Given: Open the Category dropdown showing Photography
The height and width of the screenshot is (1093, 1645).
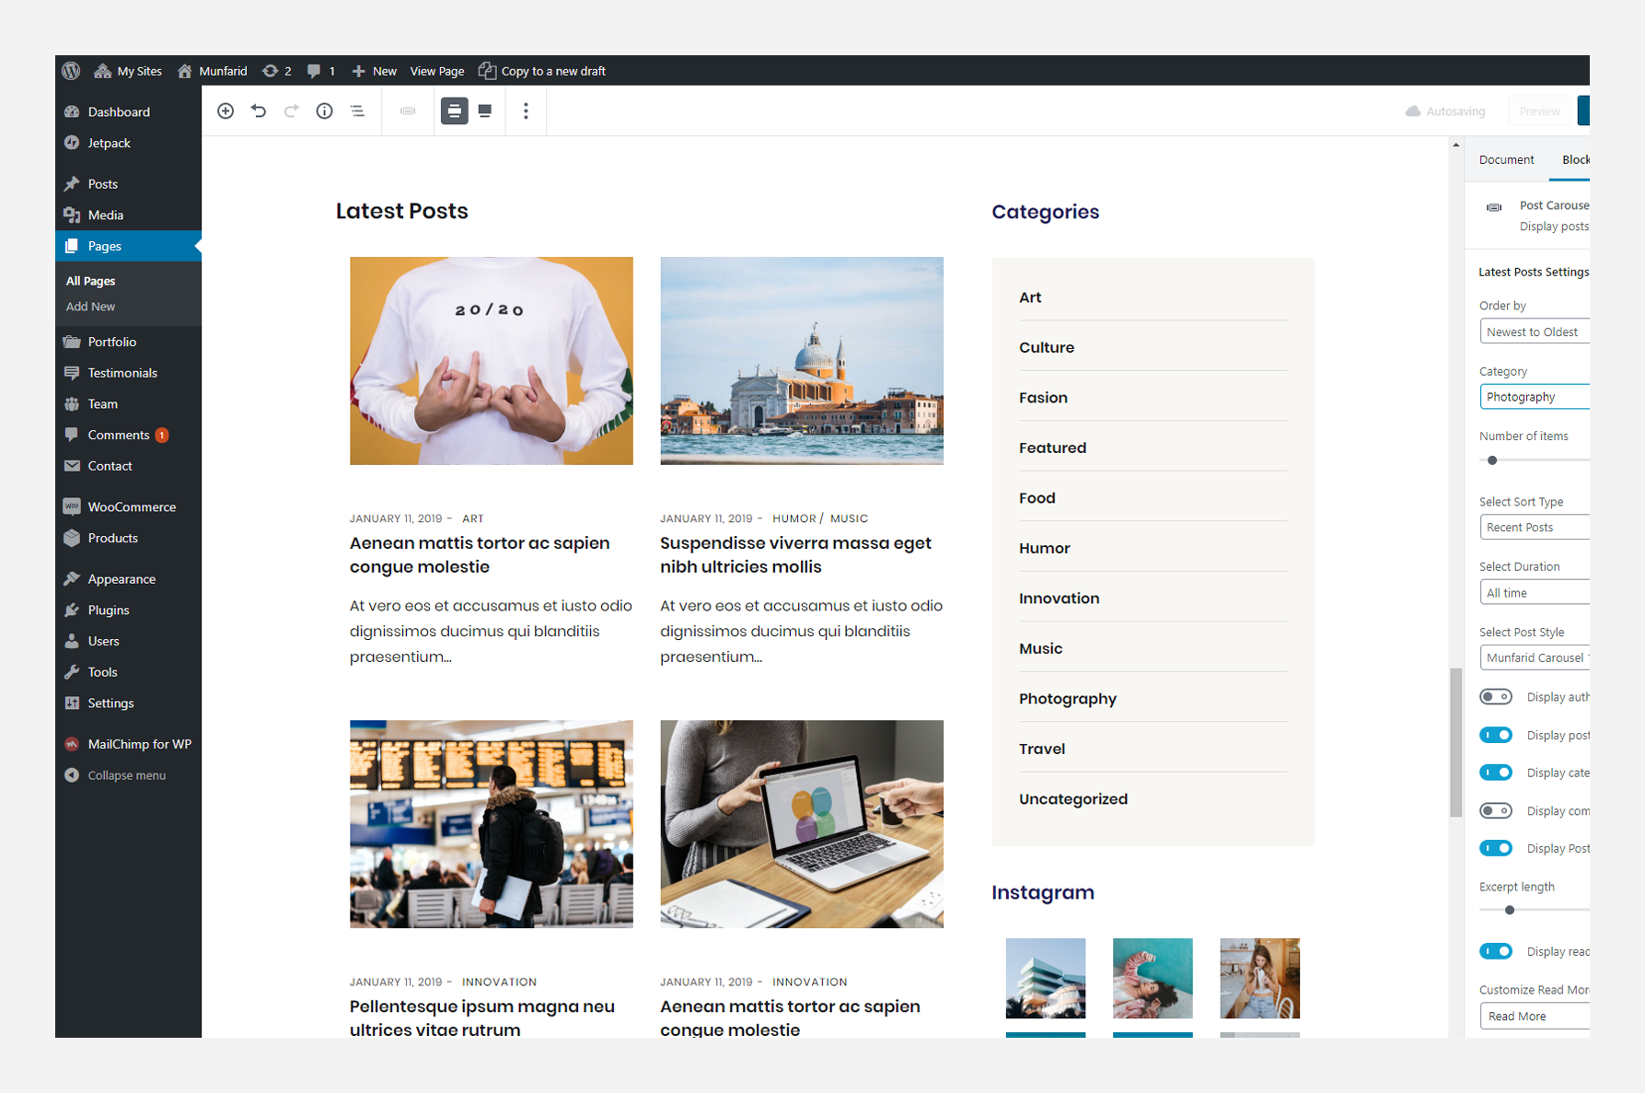Looking at the screenshot, I should (1534, 397).
